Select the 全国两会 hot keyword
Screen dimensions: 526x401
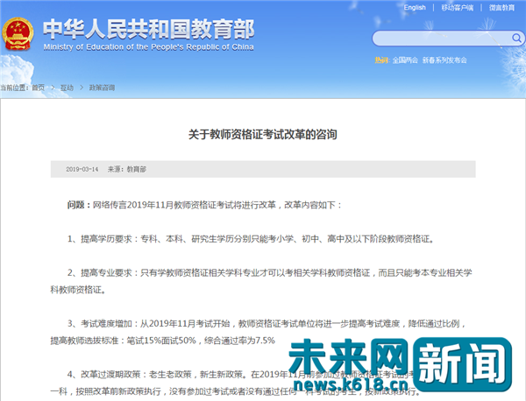[x=405, y=60]
